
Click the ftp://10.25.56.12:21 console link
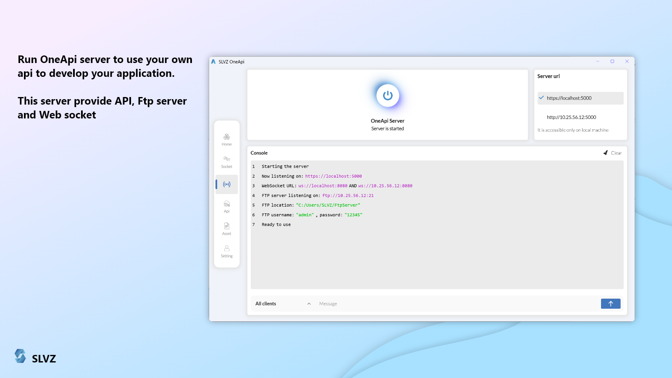pos(348,196)
